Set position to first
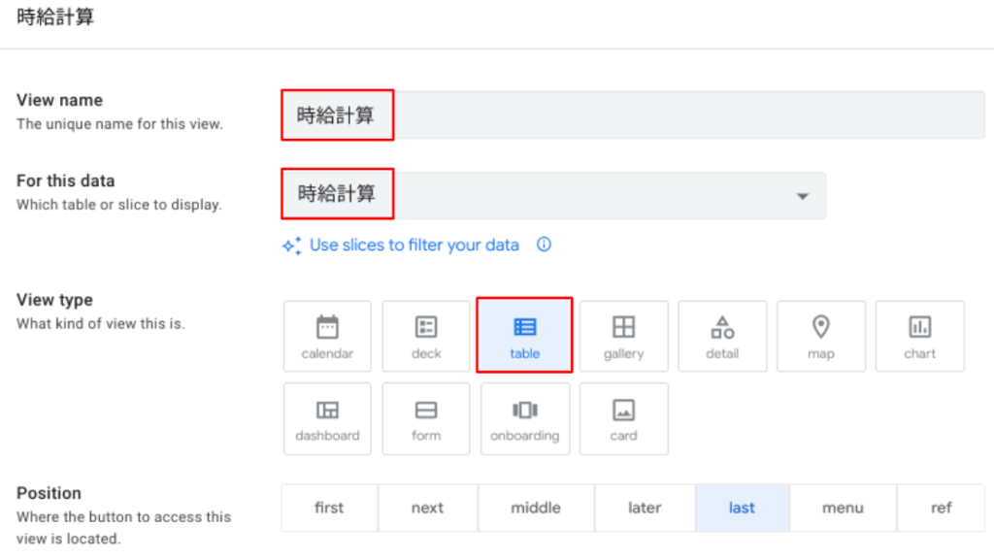Image resolution: width=994 pixels, height=559 pixels. (x=329, y=508)
